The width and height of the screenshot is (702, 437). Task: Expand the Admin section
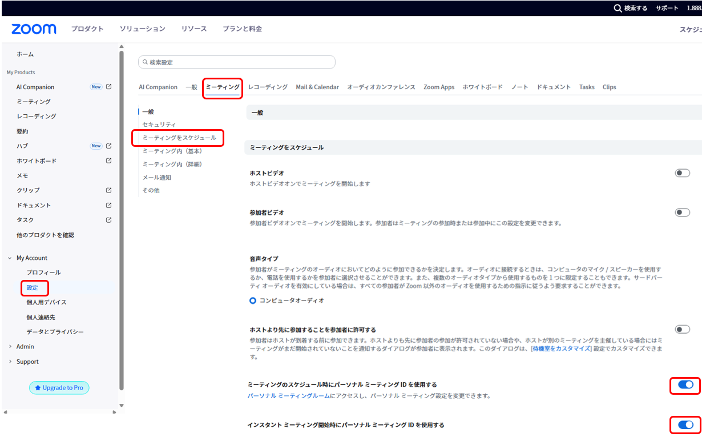[10, 347]
